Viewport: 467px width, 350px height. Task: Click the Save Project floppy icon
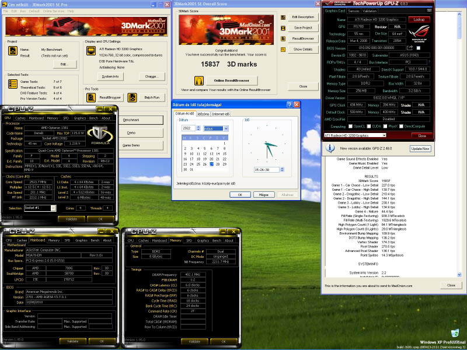coord(283,28)
